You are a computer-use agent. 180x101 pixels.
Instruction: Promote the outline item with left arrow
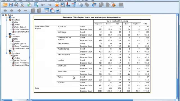[x=5, y=11]
